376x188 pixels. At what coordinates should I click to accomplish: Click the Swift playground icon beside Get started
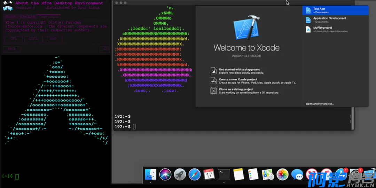(x=213, y=71)
